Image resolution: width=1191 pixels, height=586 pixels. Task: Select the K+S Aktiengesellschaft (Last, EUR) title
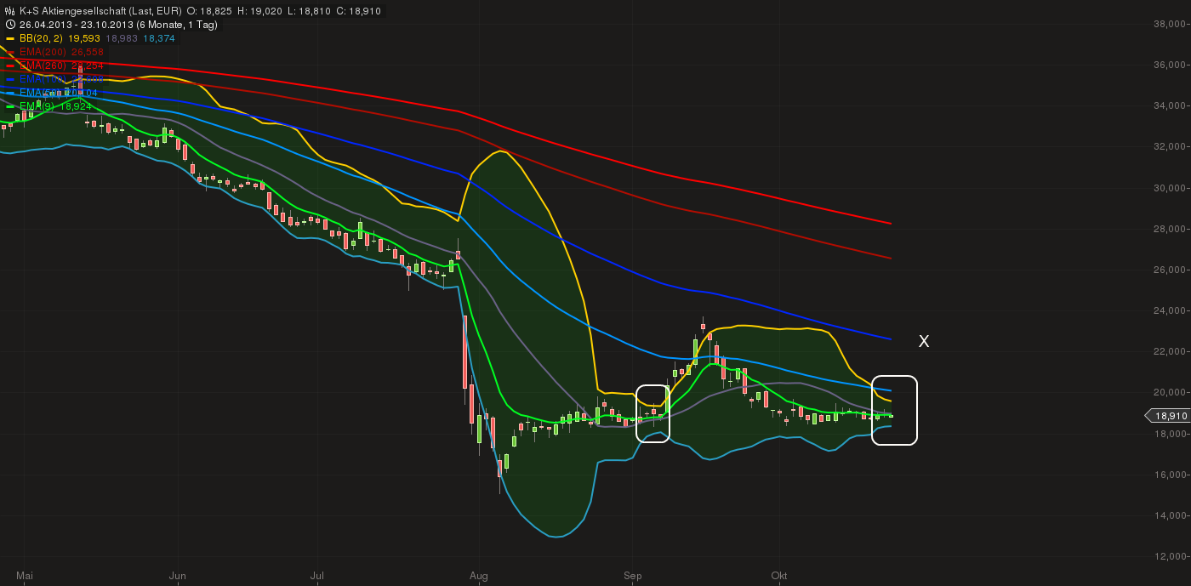100,11
